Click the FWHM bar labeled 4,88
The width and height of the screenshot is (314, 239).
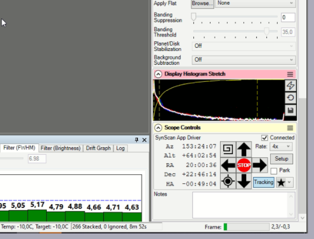pos(75,216)
